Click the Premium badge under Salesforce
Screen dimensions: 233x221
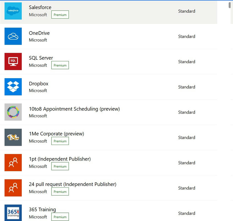coord(60,15)
